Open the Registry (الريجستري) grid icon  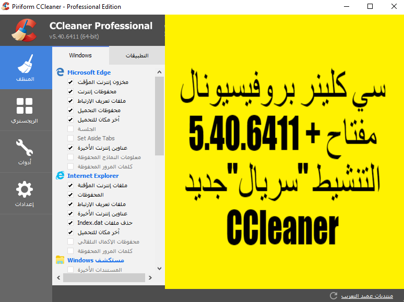point(25,106)
